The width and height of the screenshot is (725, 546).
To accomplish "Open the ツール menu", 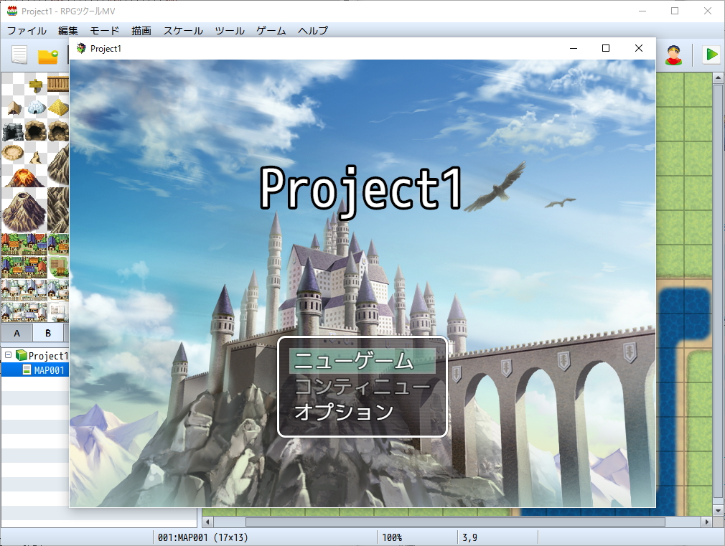I will click(230, 31).
